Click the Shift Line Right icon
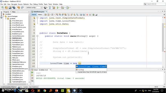166x93 pixels. 84,15
